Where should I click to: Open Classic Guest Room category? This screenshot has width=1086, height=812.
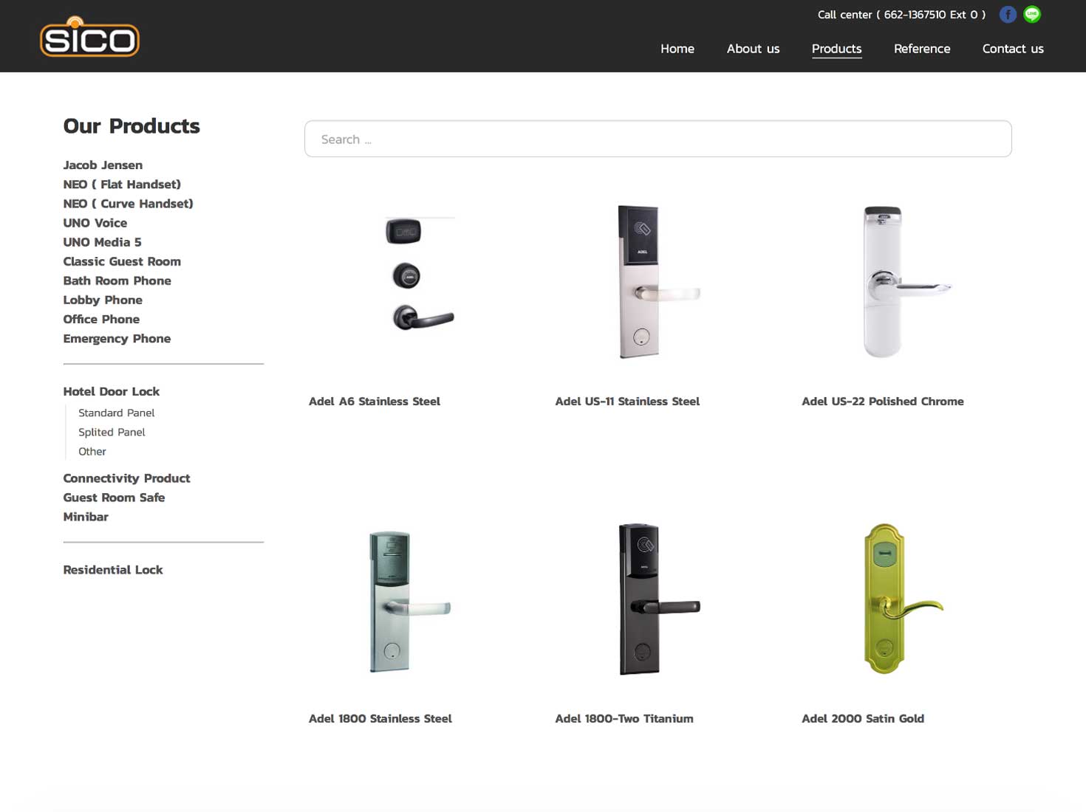[x=122, y=261]
